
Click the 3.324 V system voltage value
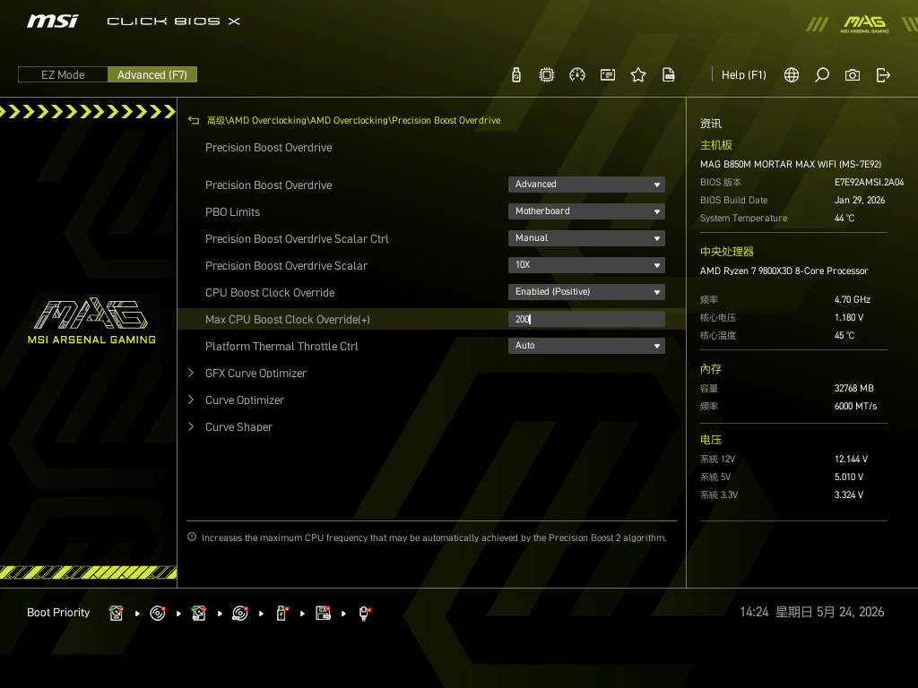pos(849,494)
